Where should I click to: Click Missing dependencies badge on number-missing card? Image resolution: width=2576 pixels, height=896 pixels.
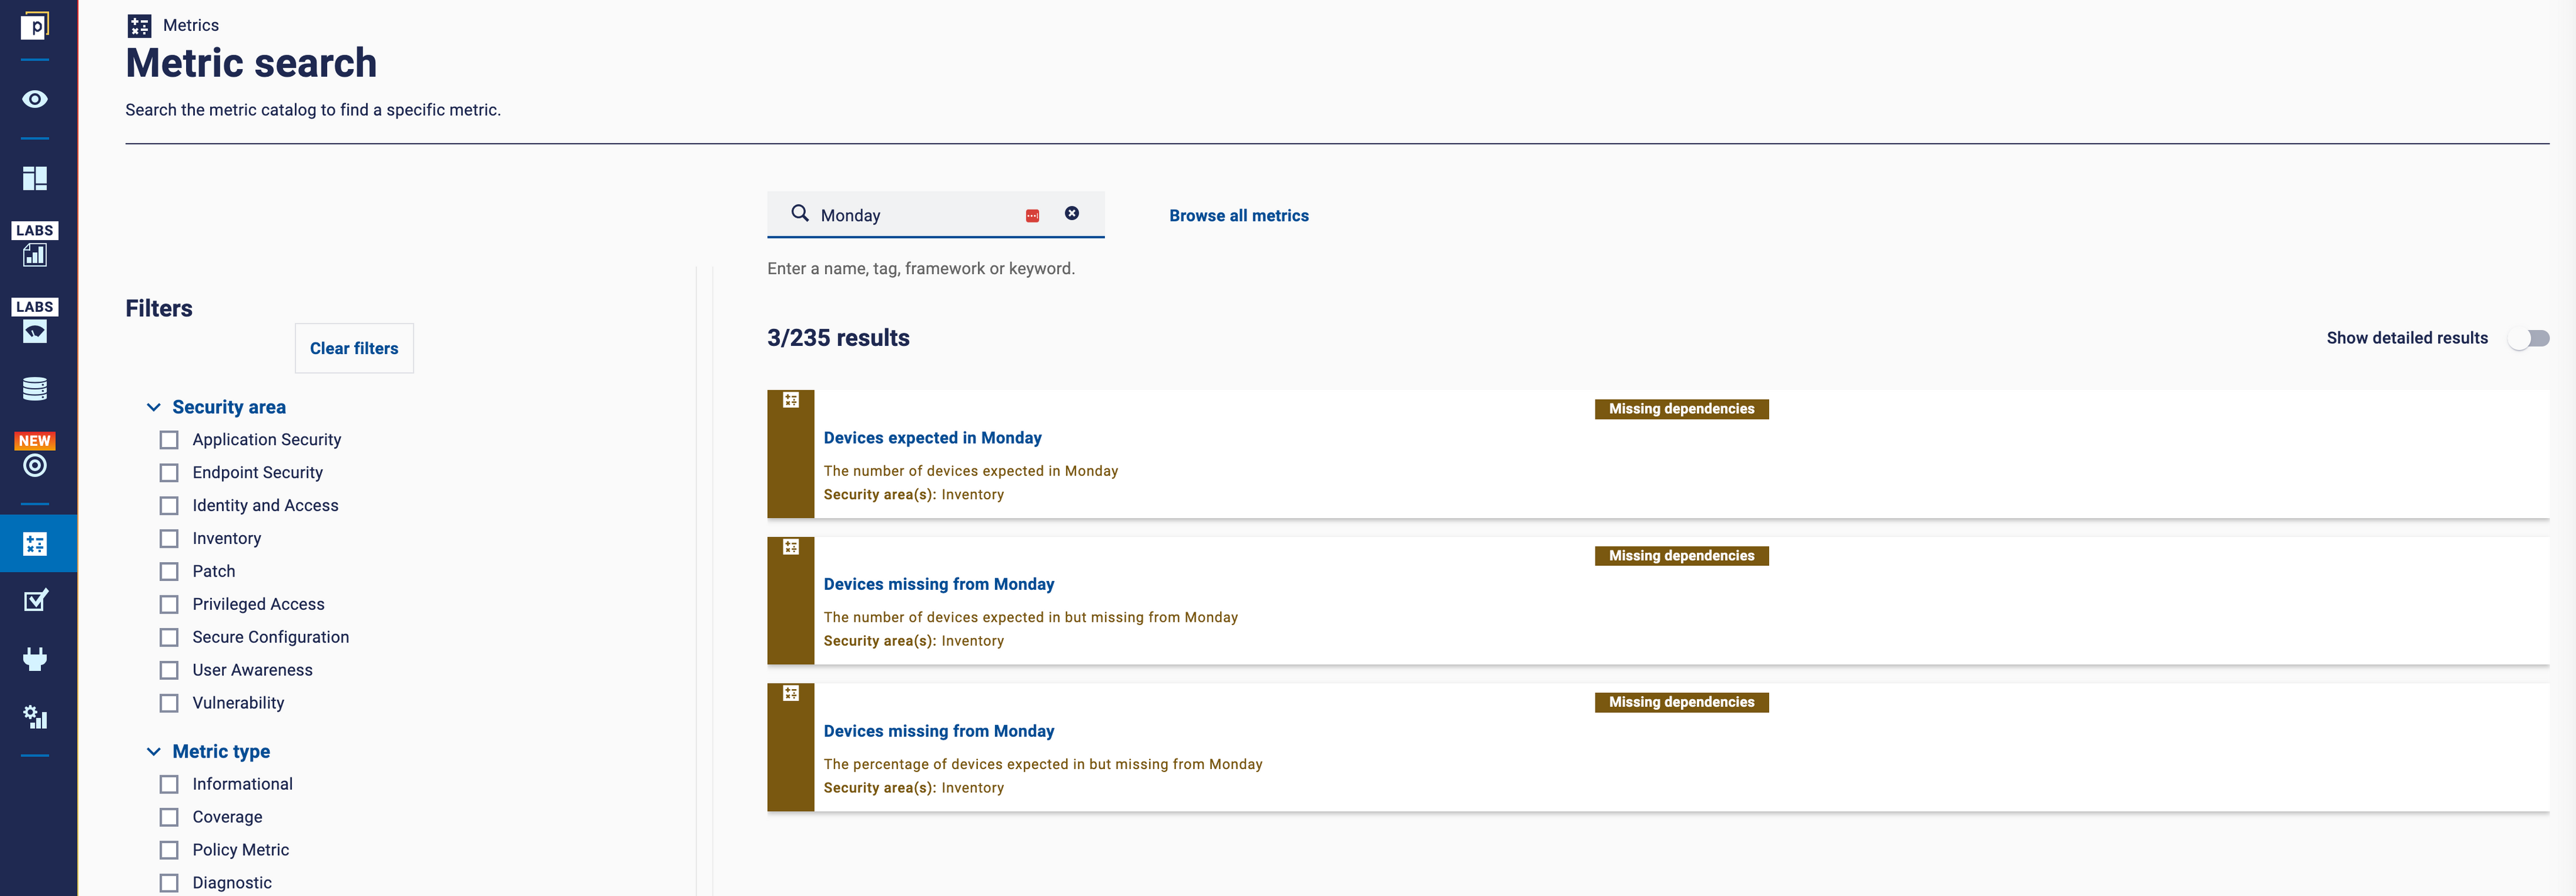1681,556
